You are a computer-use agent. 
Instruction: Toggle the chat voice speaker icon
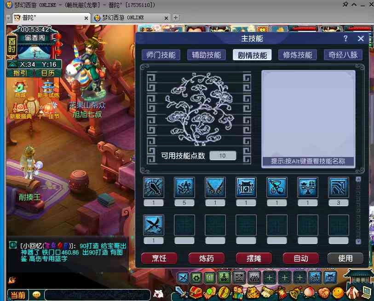[12, 245]
